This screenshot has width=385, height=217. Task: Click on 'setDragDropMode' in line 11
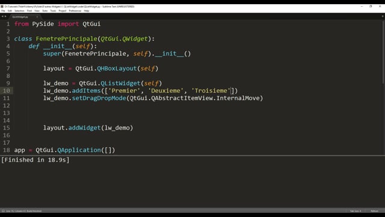(99, 98)
